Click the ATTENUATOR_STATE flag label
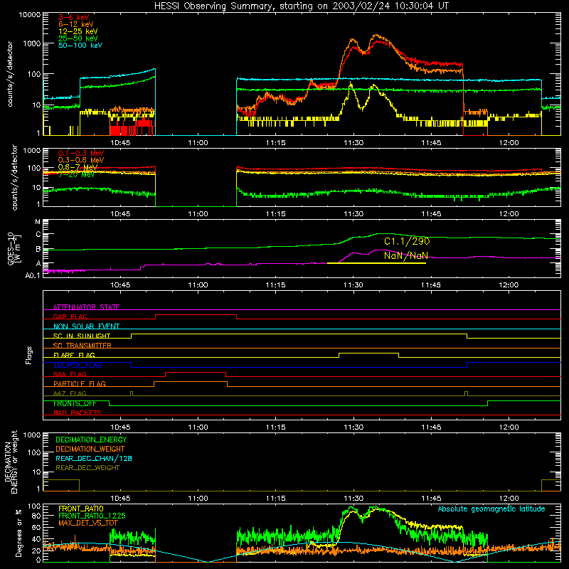Image resolution: width=569 pixels, height=569 pixels. point(86,307)
